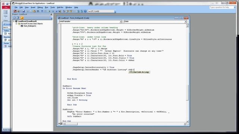
Task: Click the code window scroll up arrow
Action: coord(187,26)
